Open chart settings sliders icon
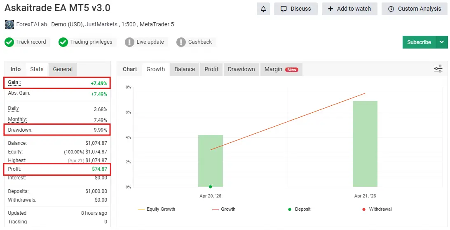Viewport: 450px width, 230px height. (438, 69)
